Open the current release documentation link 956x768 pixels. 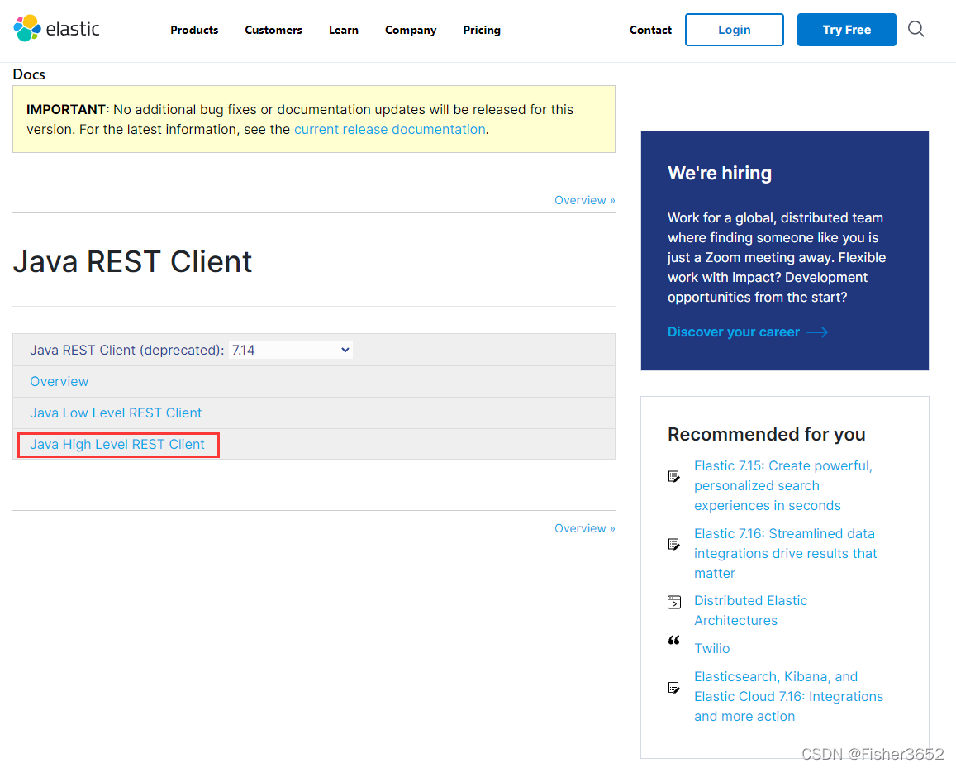click(390, 129)
